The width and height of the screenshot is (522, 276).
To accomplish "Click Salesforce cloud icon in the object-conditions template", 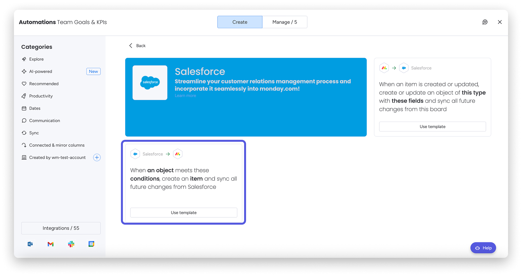I will click(x=135, y=154).
